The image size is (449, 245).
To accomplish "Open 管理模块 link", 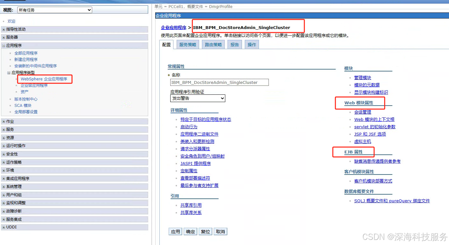I will pos(363,78).
